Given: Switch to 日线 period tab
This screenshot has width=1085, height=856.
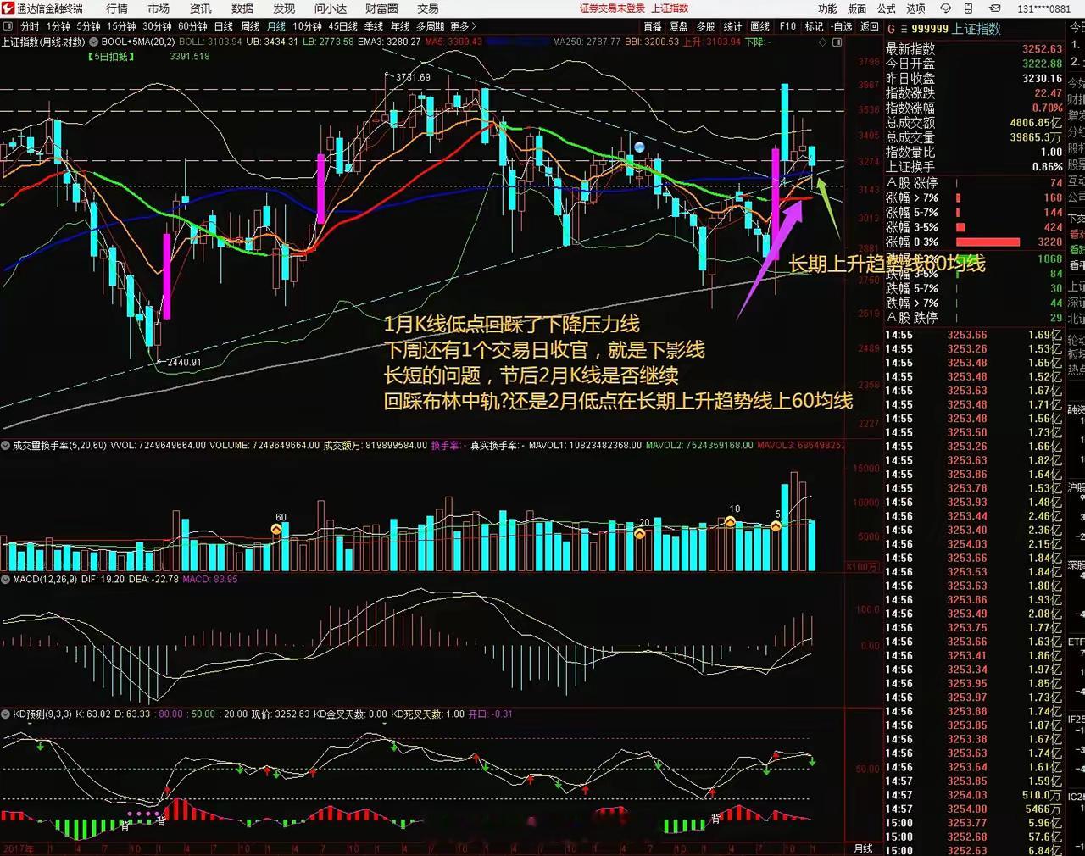Looking at the screenshot, I should coord(224,27).
